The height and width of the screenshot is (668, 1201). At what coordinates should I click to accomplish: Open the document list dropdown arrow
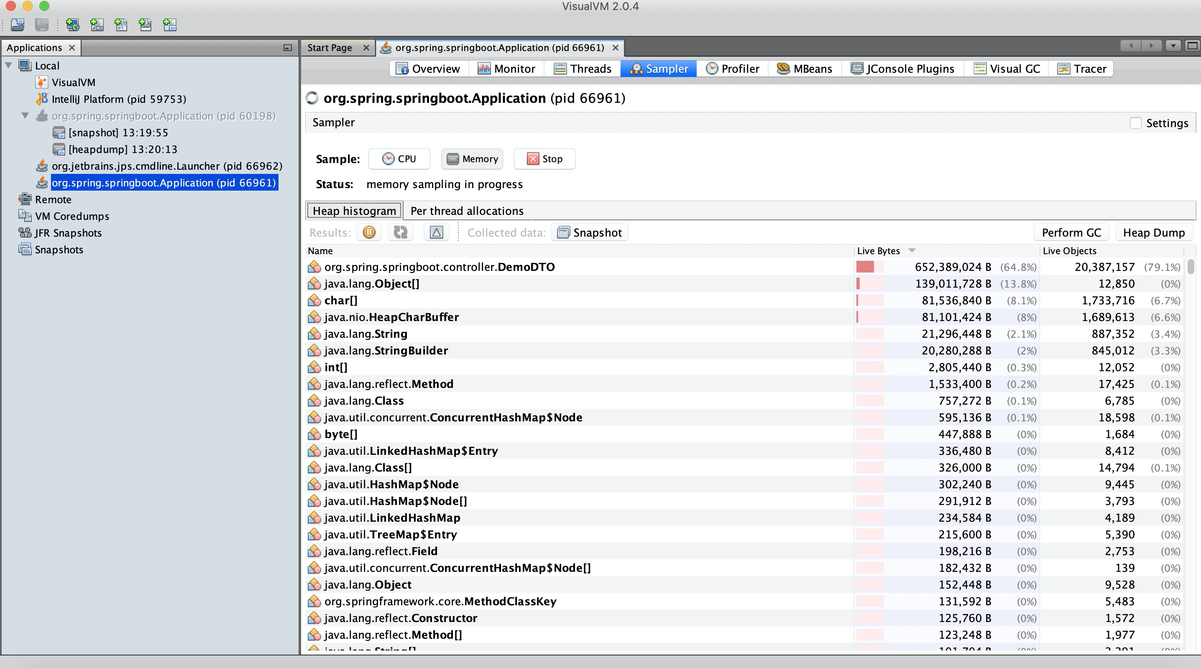click(x=1173, y=46)
